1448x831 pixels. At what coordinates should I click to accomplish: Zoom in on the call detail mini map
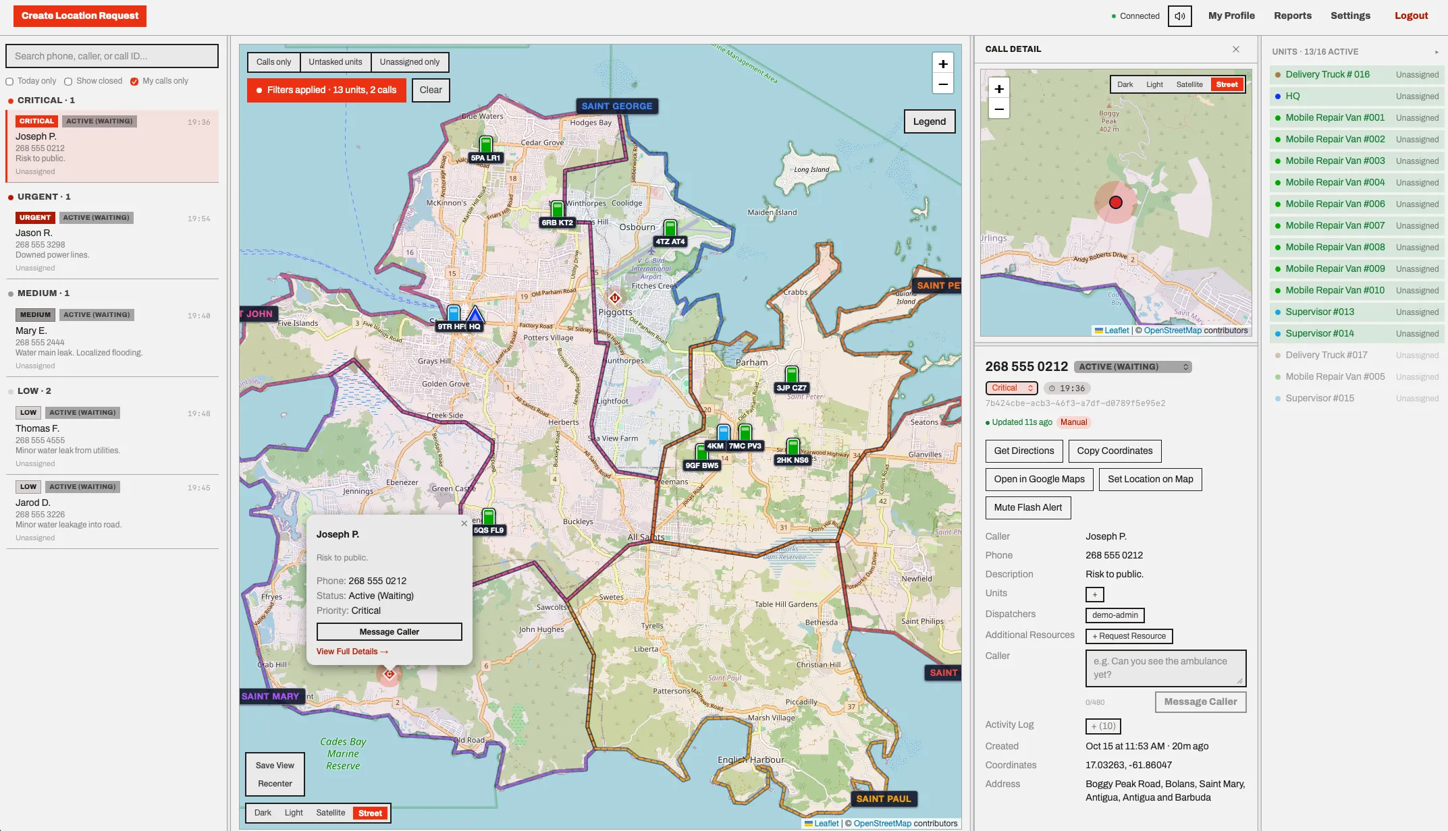pyautogui.click(x=999, y=89)
